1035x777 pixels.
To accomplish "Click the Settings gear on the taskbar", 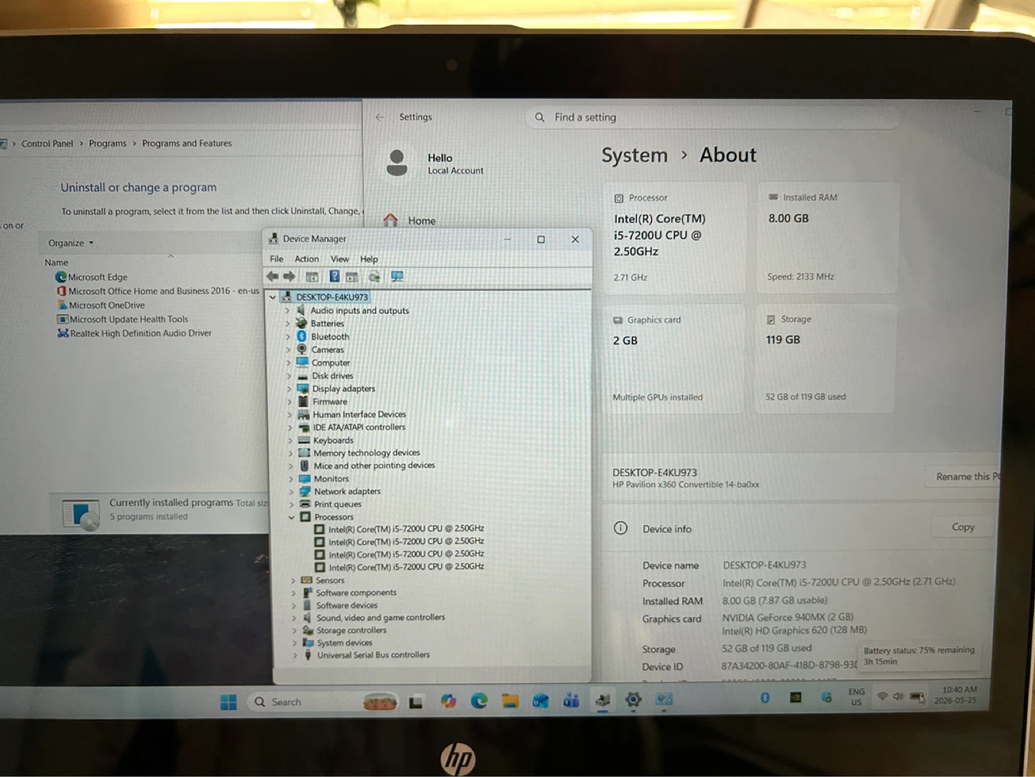I will 633,699.
